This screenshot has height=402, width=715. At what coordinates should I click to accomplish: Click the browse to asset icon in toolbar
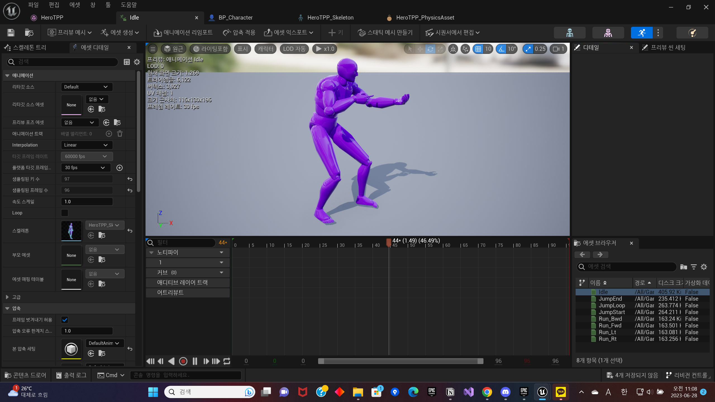coord(29,33)
